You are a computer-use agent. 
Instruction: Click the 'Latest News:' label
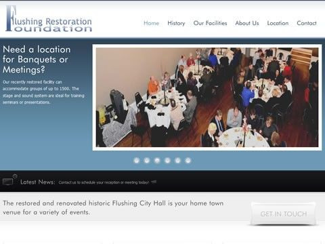(x=38, y=182)
